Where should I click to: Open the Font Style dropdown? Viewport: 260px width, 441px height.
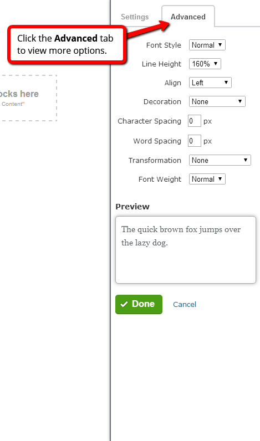pos(207,45)
